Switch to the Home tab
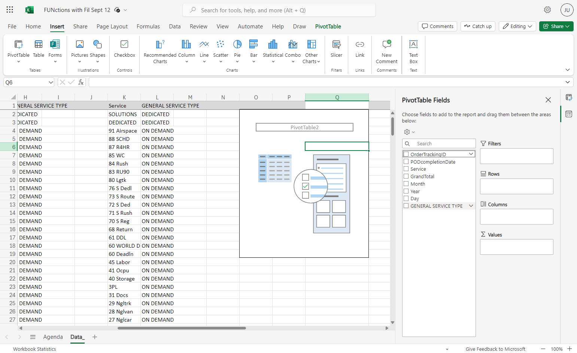This screenshot has height=353, width=577. point(33,26)
